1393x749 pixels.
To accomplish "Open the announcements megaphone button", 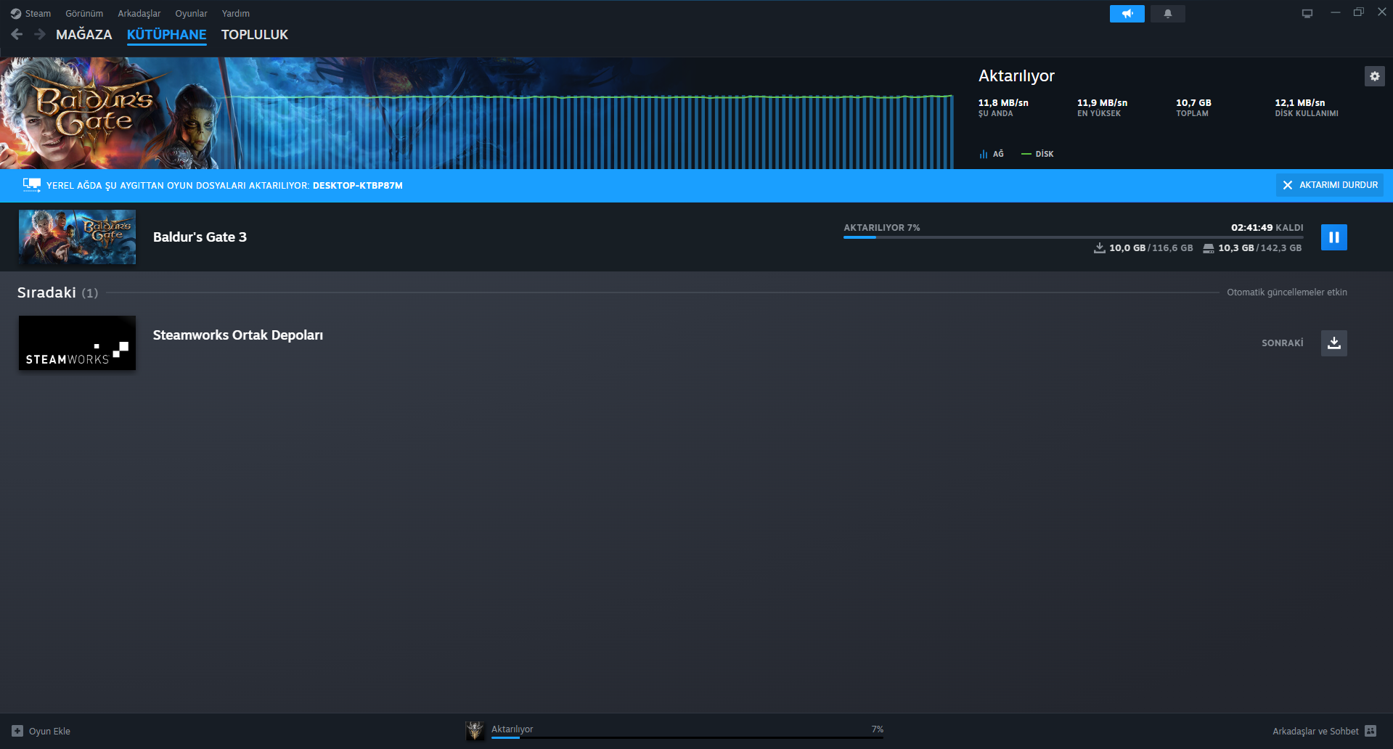I will [1127, 14].
